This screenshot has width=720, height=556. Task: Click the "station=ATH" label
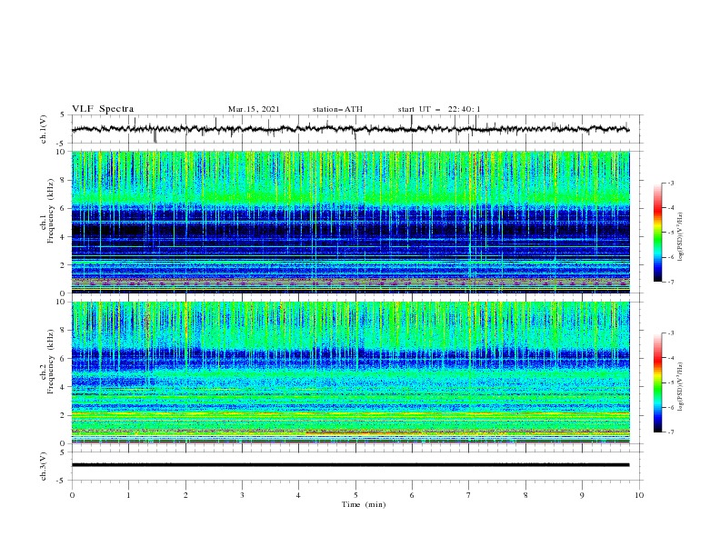337,109
